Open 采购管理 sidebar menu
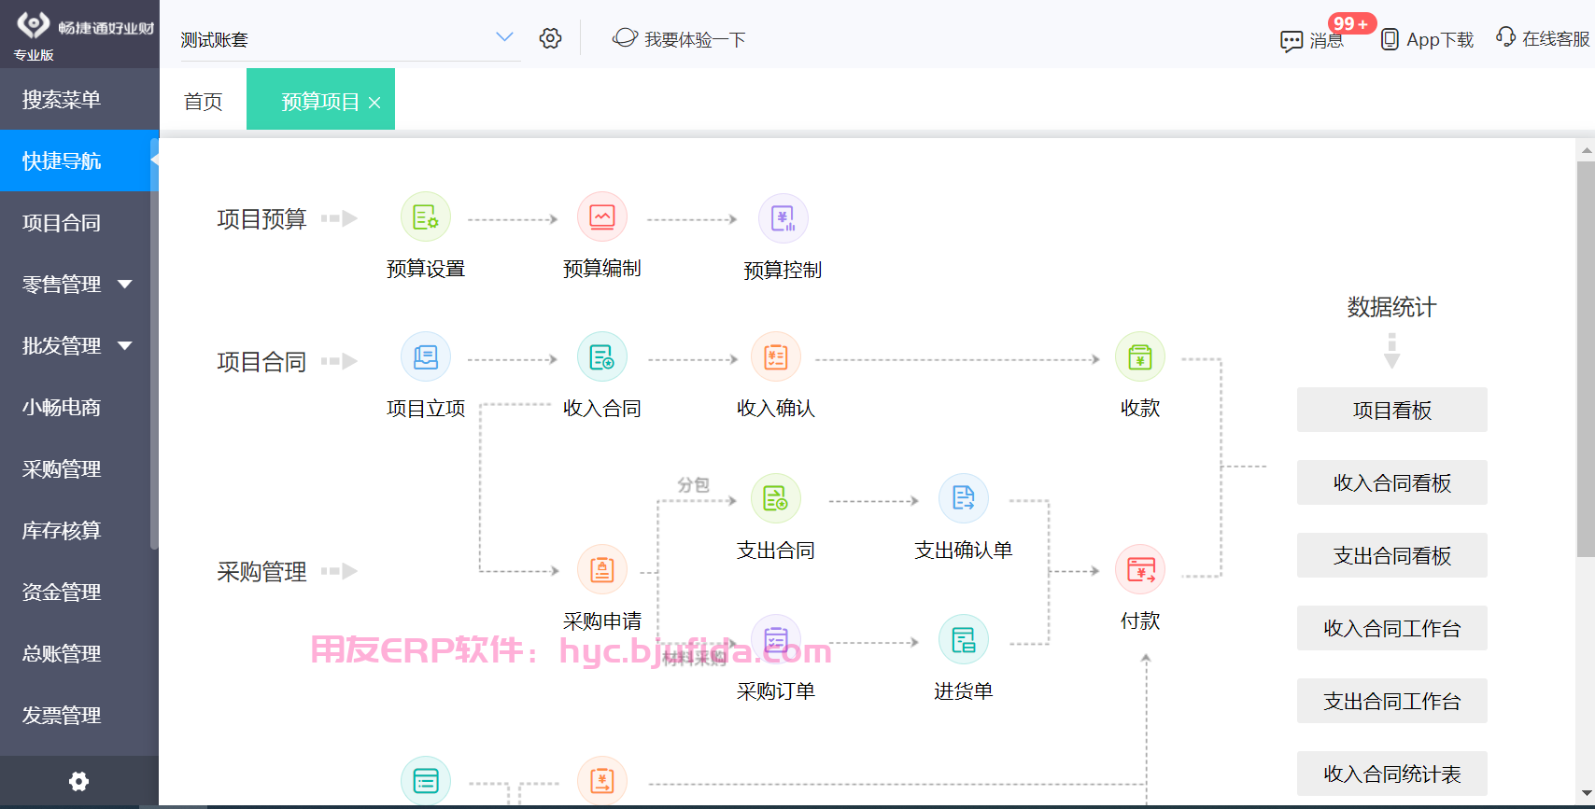Viewport: 1595px width, 809px height. coord(79,468)
